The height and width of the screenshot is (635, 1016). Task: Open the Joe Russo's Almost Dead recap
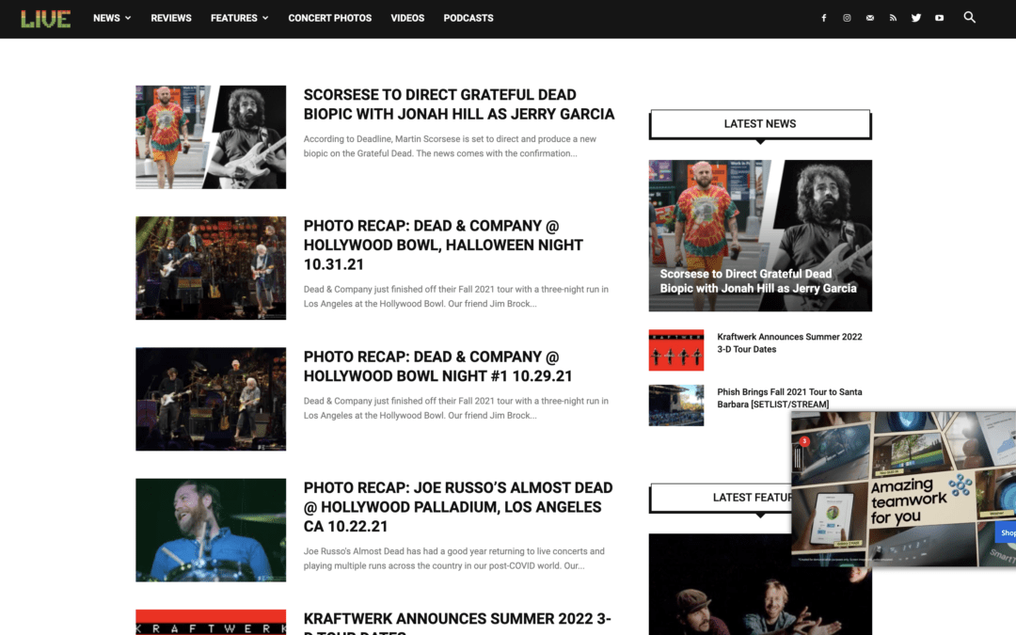(x=457, y=506)
